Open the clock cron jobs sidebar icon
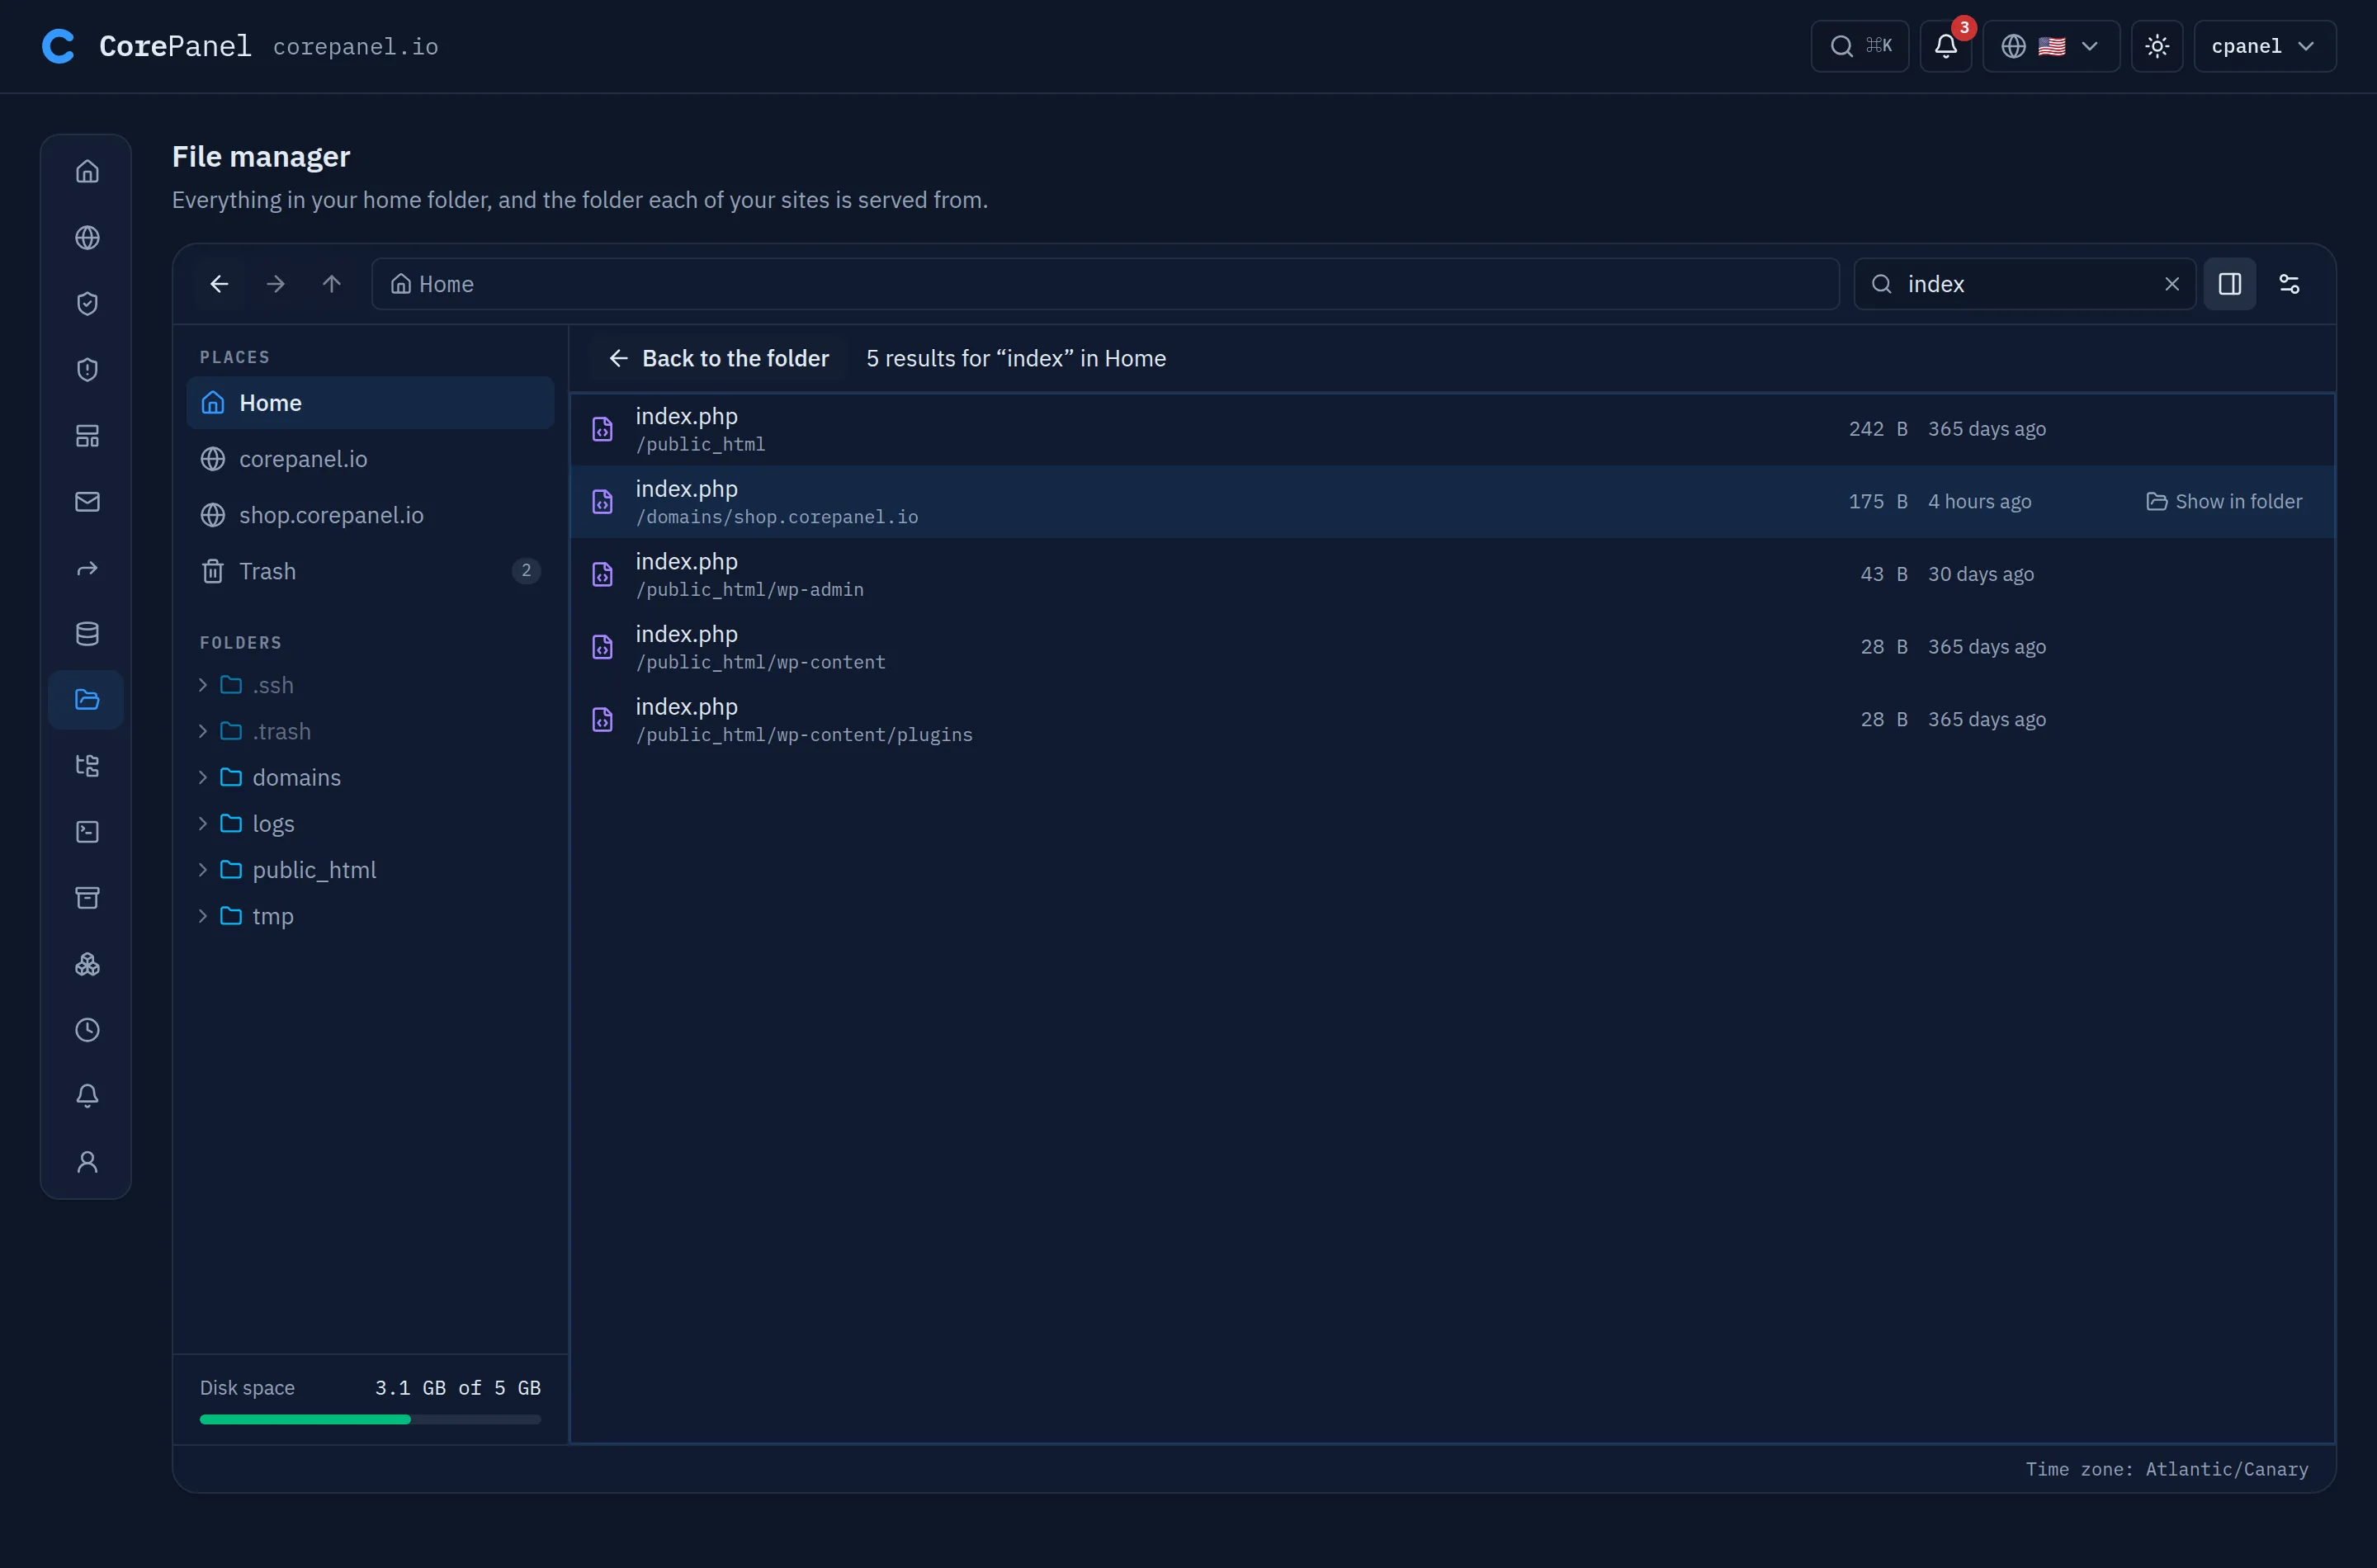The image size is (2377, 1568). (87, 1029)
